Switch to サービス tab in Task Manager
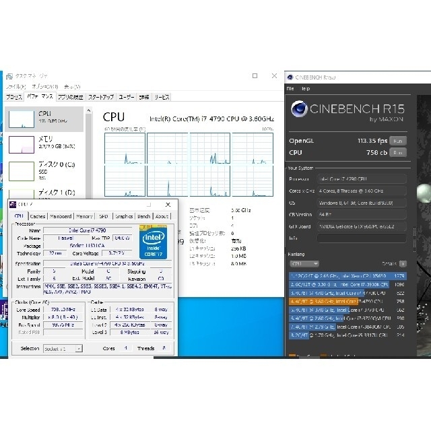The width and height of the screenshot is (431, 431). (x=162, y=97)
